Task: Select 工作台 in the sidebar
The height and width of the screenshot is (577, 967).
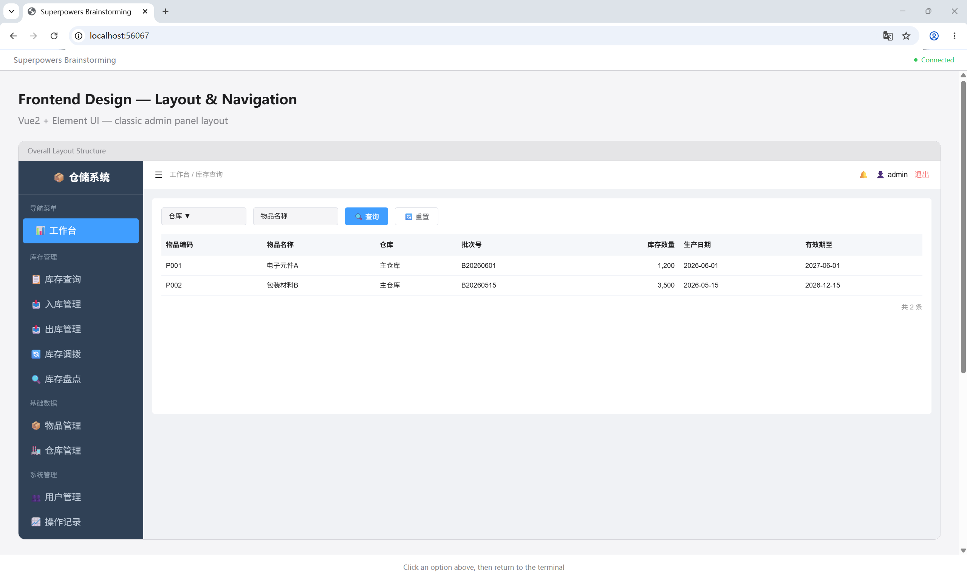Action: click(80, 230)
